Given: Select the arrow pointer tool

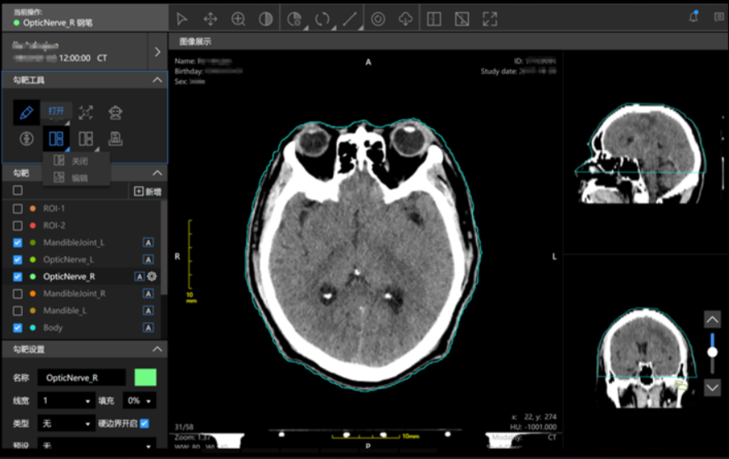Looking at the screenshot, I should pyautogui.click(x=182, y=19).
